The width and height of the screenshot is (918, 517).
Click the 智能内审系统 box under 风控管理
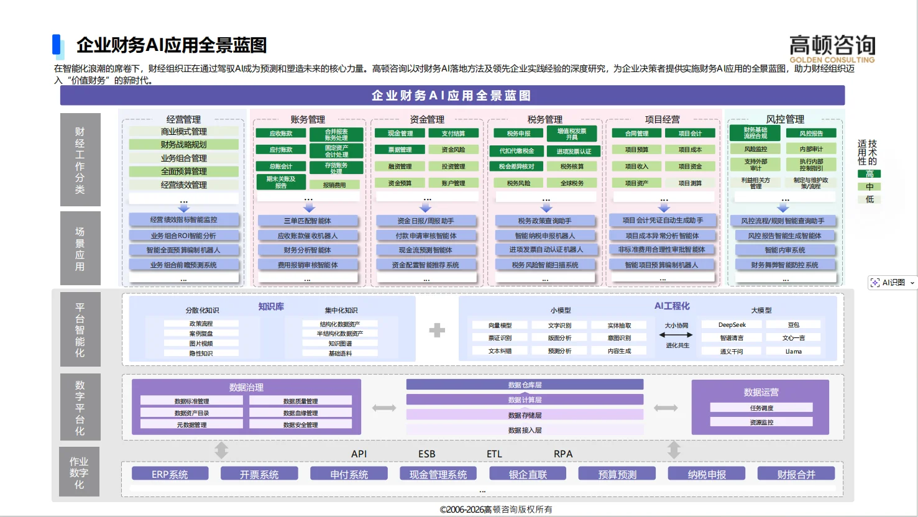pos(785,249)
